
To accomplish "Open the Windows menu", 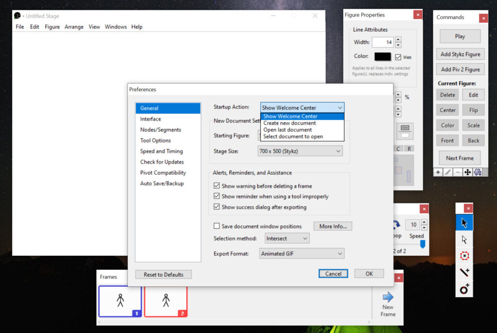I will [x=116, y=27].
